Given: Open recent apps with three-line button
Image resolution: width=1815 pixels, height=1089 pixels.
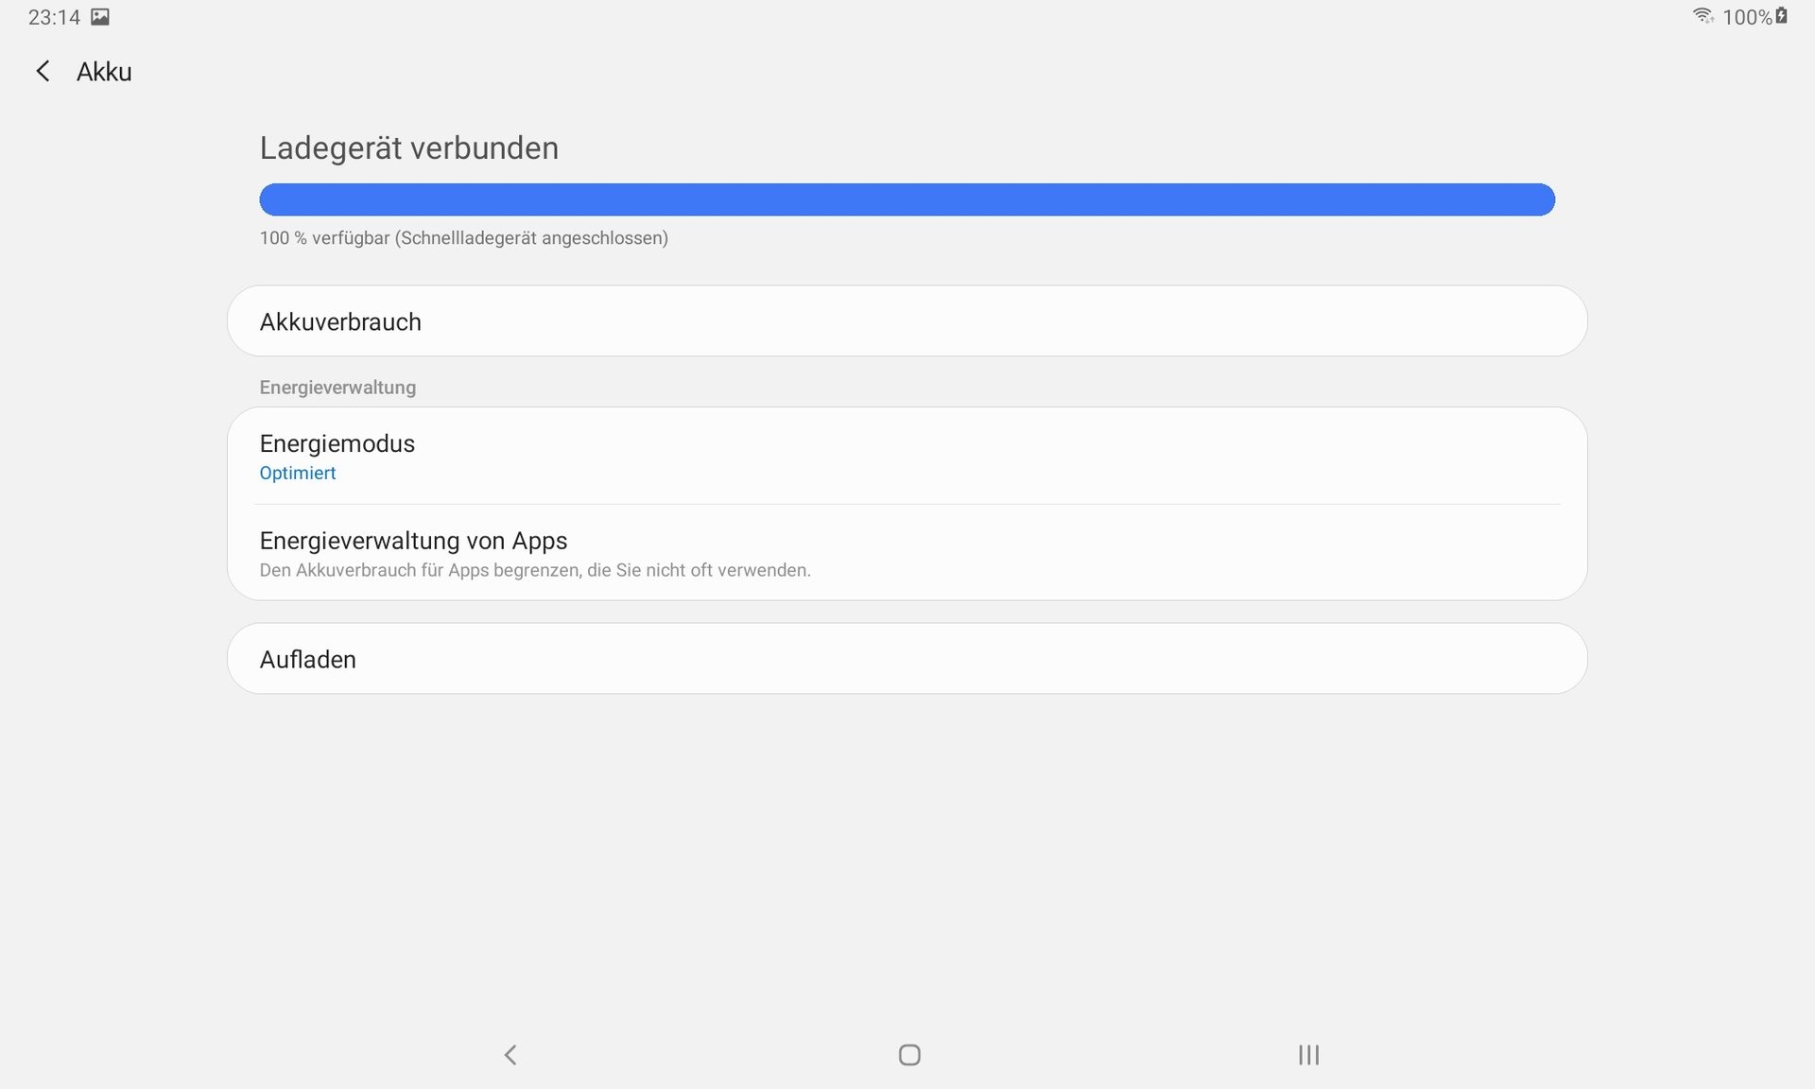Looking at the screenshot, I should [x=1308, y=1055].
